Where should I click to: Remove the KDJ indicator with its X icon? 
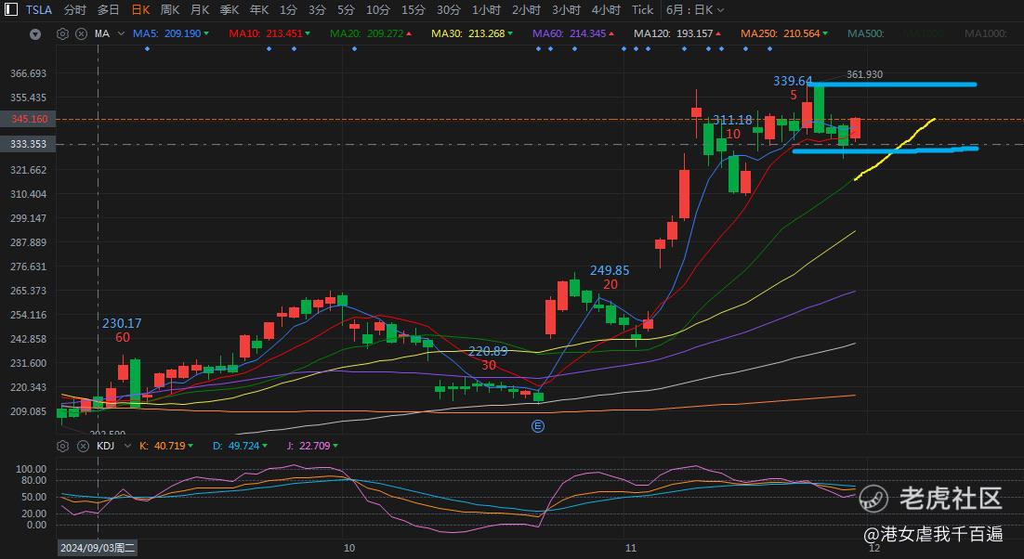click(x=83, y=446)
